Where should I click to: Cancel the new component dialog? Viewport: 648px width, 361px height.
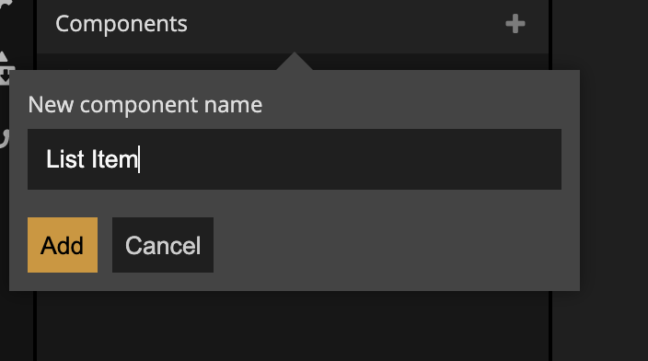coord(163,245)
